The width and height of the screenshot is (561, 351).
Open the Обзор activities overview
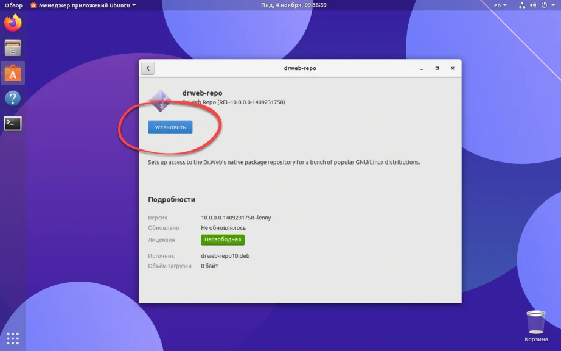click(x=13, y=5)
